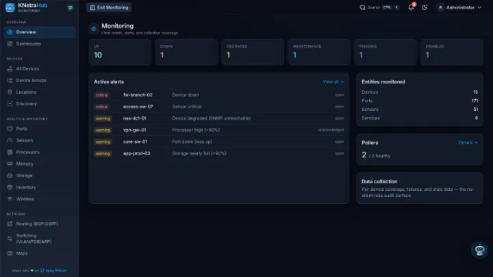Open the Discovery scan icon
Screen dimensions: 493x277
pos(10,104)
